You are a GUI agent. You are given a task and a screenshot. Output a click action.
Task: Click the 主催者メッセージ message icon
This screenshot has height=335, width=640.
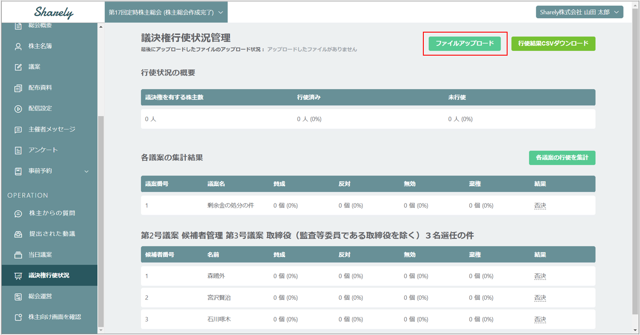(x=18, y=130)
